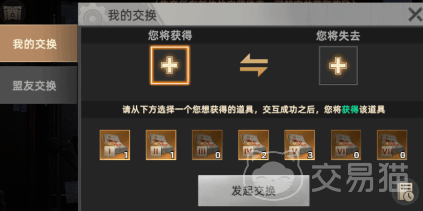Click the plus slot under 您将失去

(338, 65)
